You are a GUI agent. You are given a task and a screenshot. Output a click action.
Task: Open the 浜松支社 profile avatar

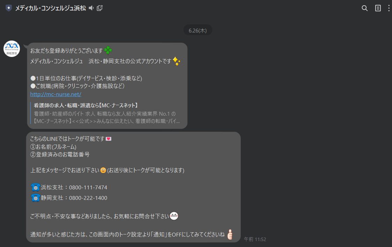coord(12,49)
